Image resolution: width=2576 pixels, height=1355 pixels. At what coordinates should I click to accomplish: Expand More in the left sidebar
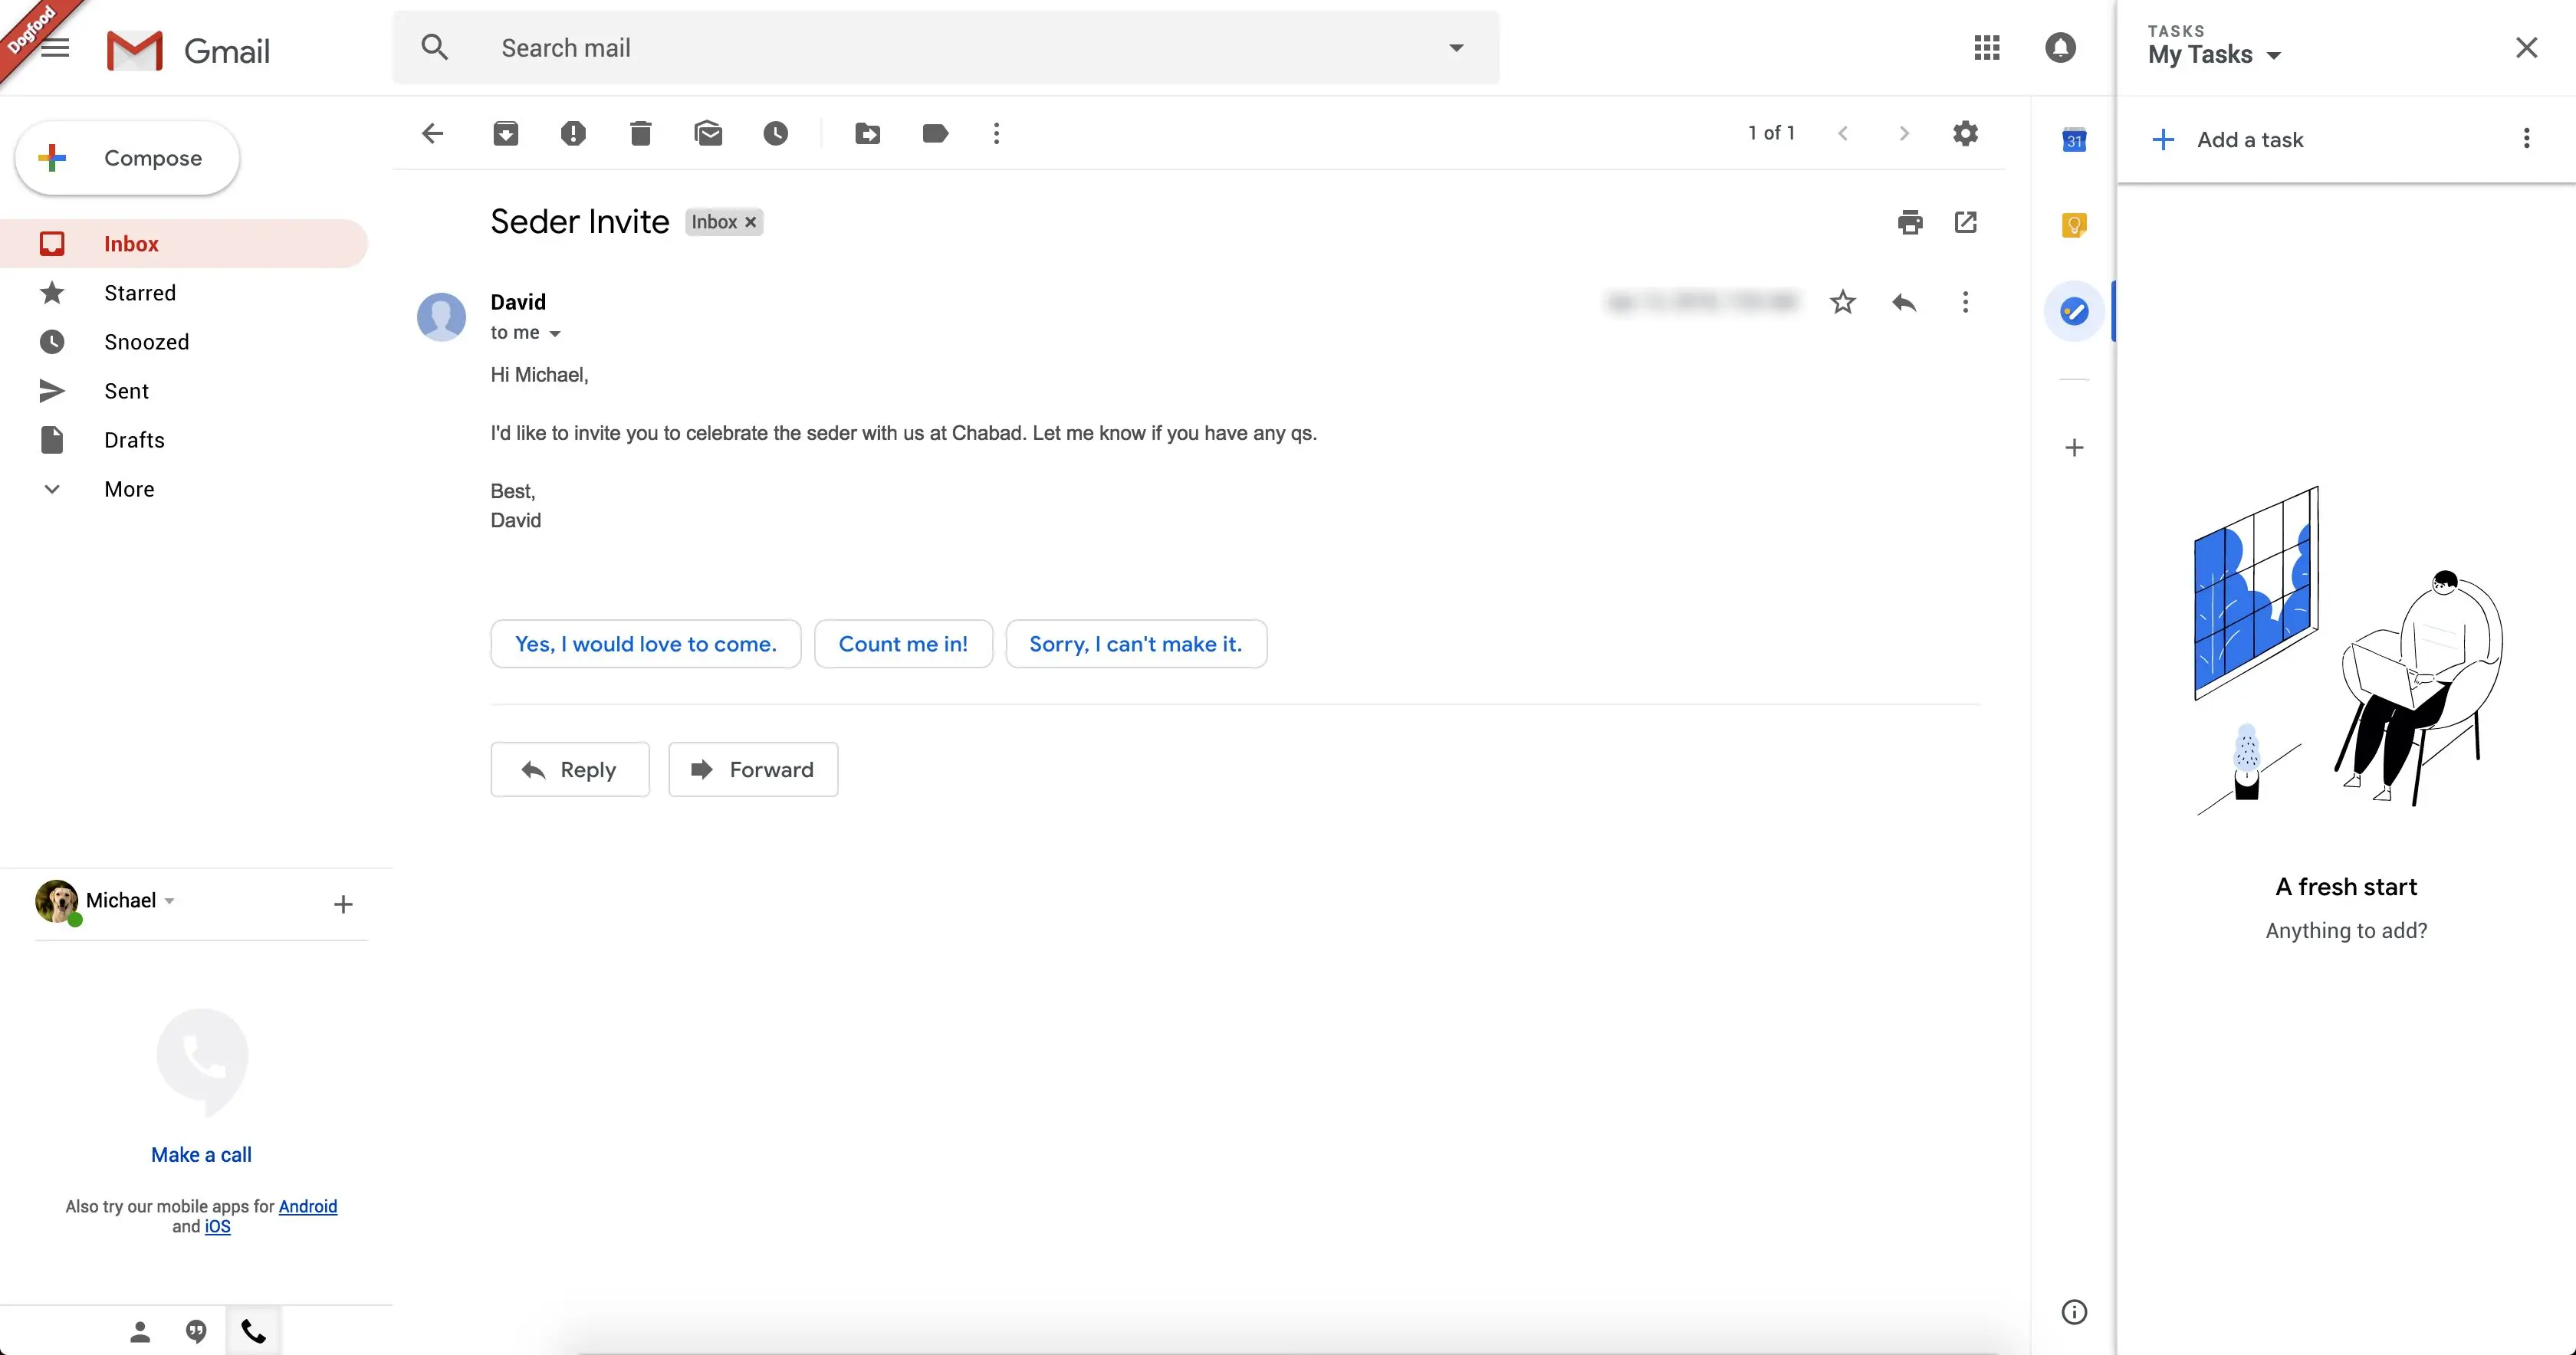(x=129, y=489)
